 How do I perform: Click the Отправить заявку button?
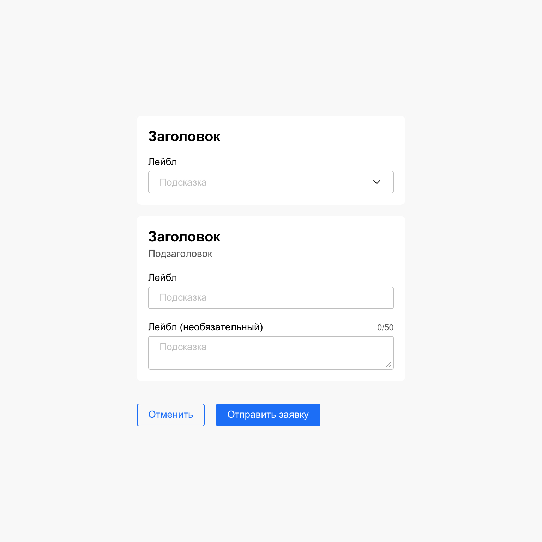268,415
